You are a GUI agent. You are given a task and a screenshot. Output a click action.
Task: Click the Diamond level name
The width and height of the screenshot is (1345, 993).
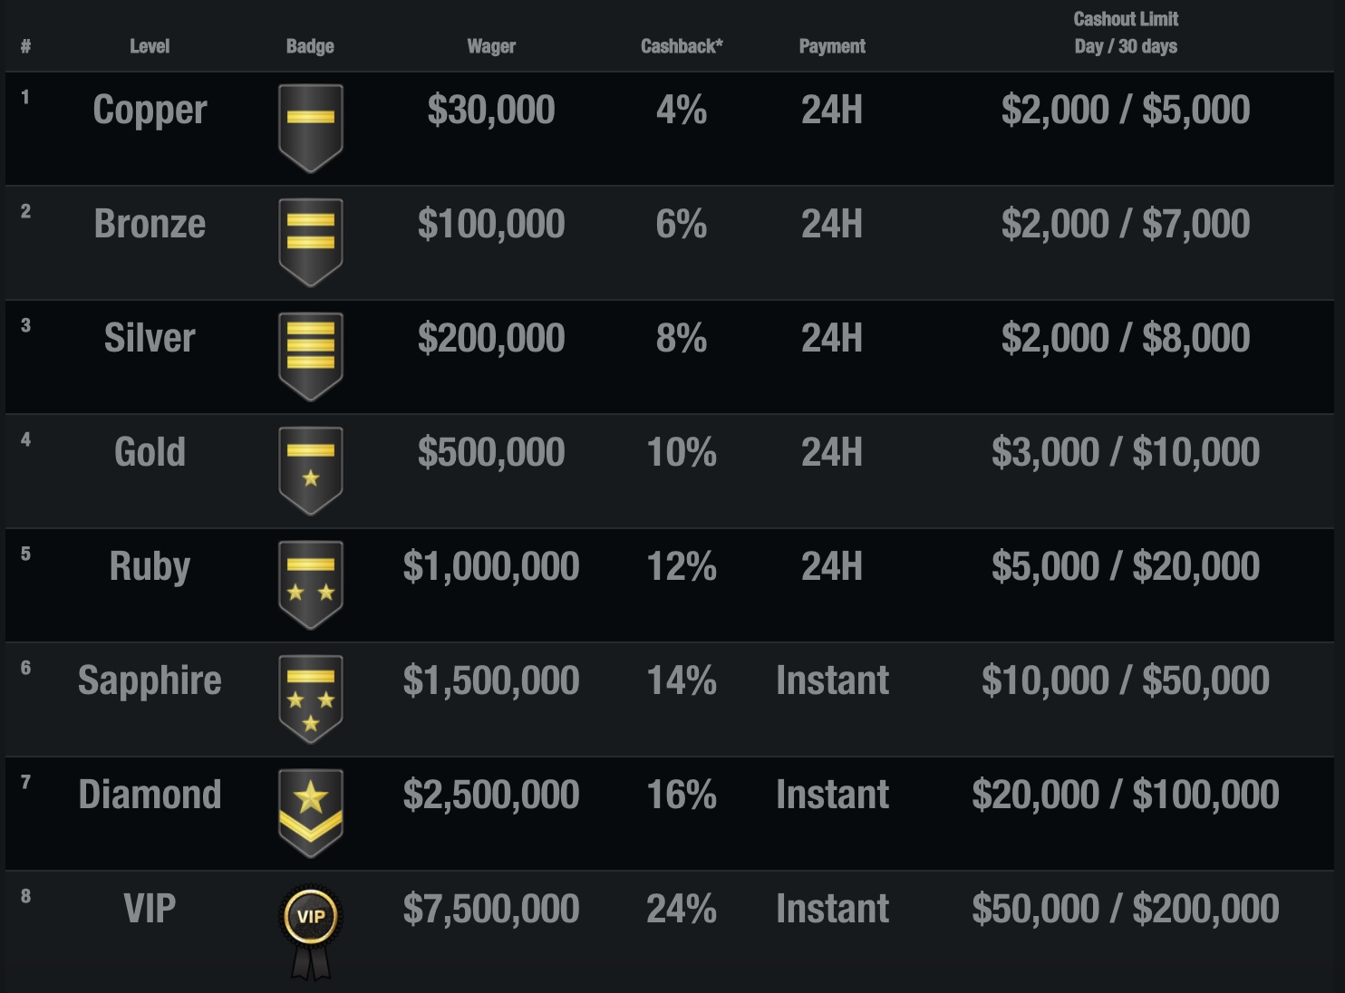point(150,795)
